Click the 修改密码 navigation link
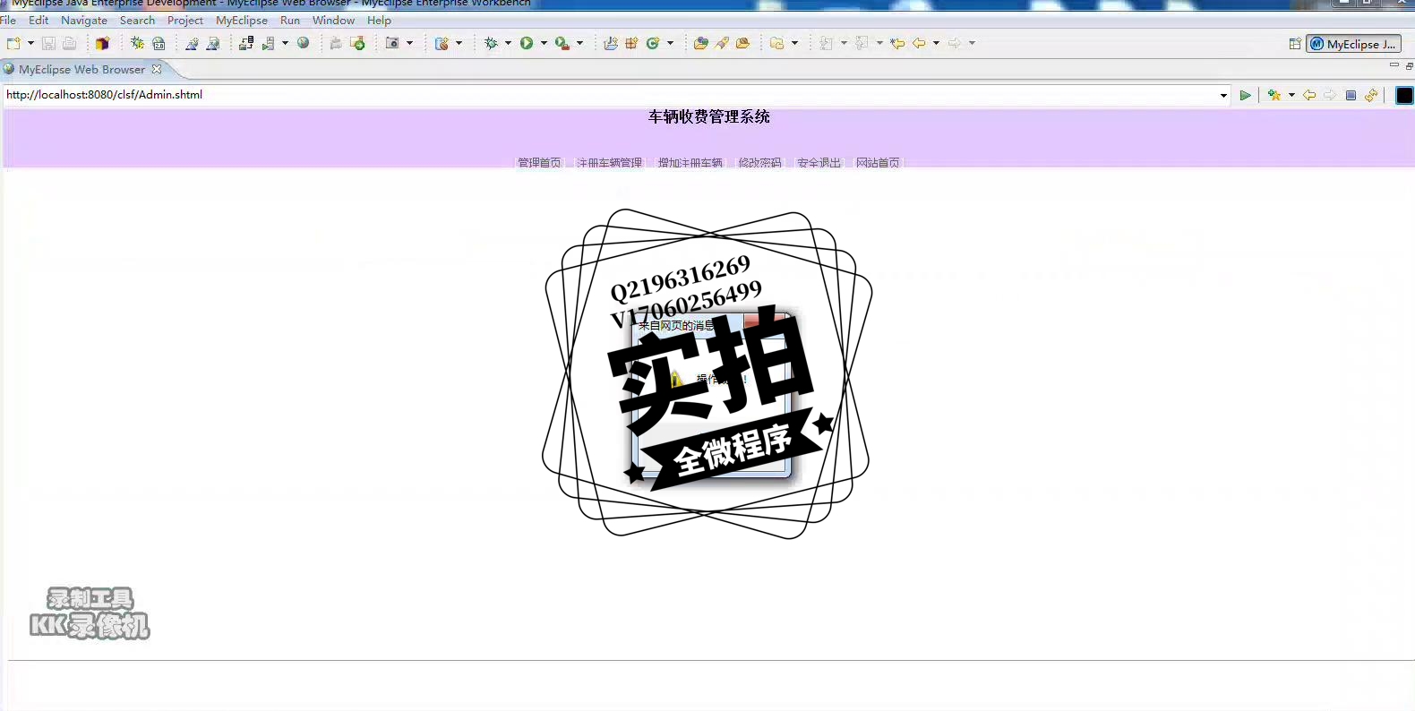1415x711 pixels. 759,162
